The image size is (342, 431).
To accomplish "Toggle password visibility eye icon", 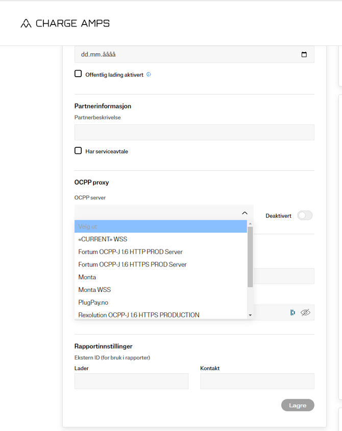I will click(305, 312).
